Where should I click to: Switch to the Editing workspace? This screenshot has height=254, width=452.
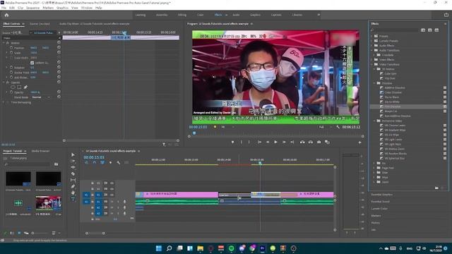pyautogui.click(x=182, y=15)
